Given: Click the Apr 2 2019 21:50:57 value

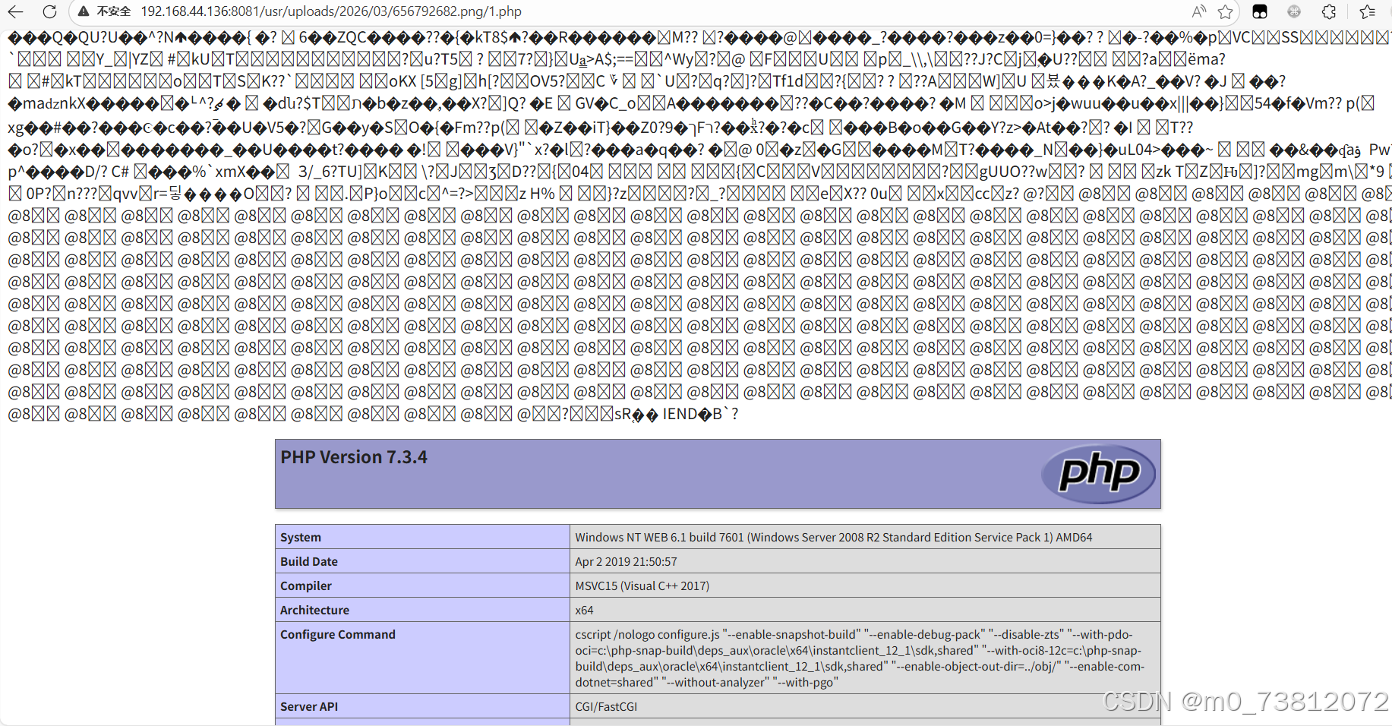Looking at the screenshot, I should (626, 561).
